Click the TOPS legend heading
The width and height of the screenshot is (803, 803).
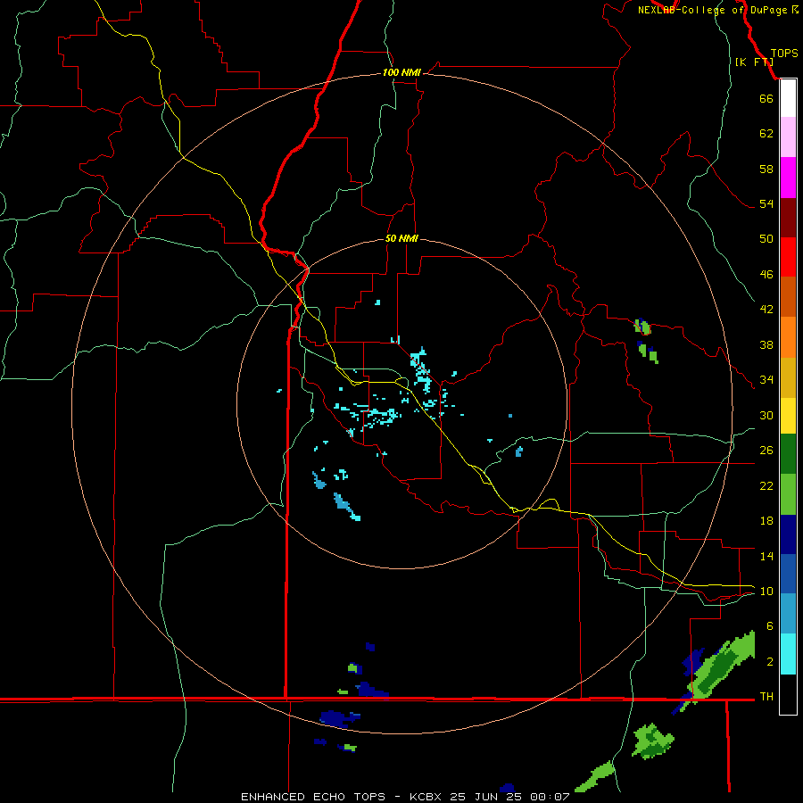pos(784,53)
